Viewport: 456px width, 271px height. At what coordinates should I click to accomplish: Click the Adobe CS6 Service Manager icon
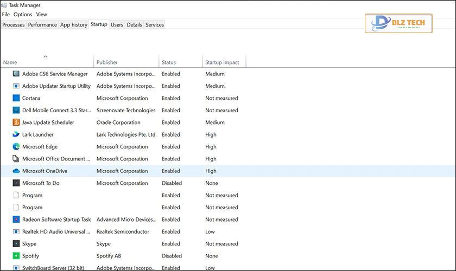16,74
